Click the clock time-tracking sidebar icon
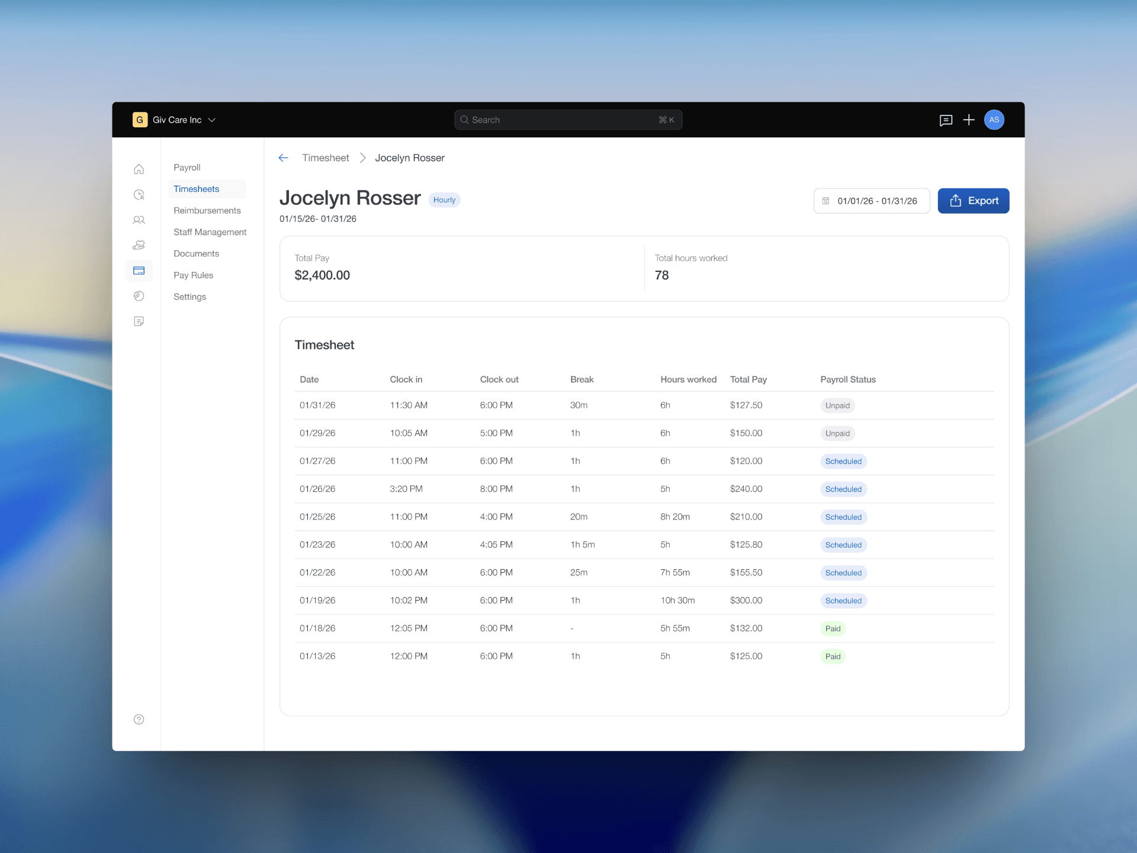This screenshot has width=1137, height=853. pyautogui.click(x=139, y=194)
